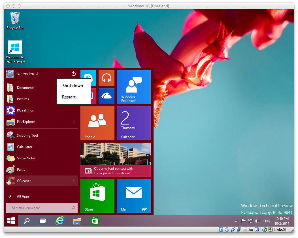Click the Search everywhere field
Image resolution: width=298 pixels, height=238 pixels.
coord(40,208)
